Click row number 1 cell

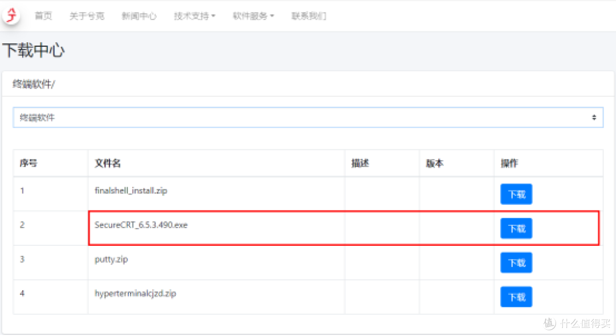[51, 194]
